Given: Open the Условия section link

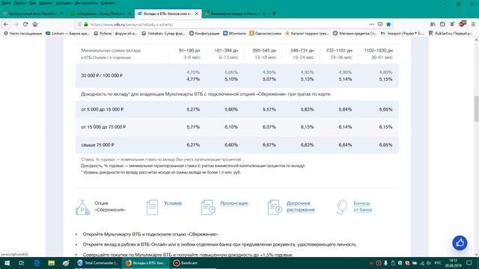Looking at the screenshot, I should [173, 203].
